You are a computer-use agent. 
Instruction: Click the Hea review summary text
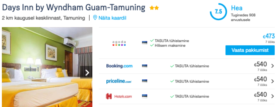click(x=237, y=8)
